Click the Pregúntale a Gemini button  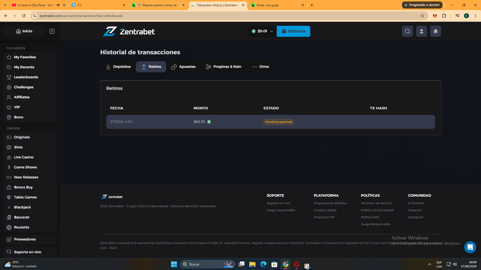click(x=422, y=5)
